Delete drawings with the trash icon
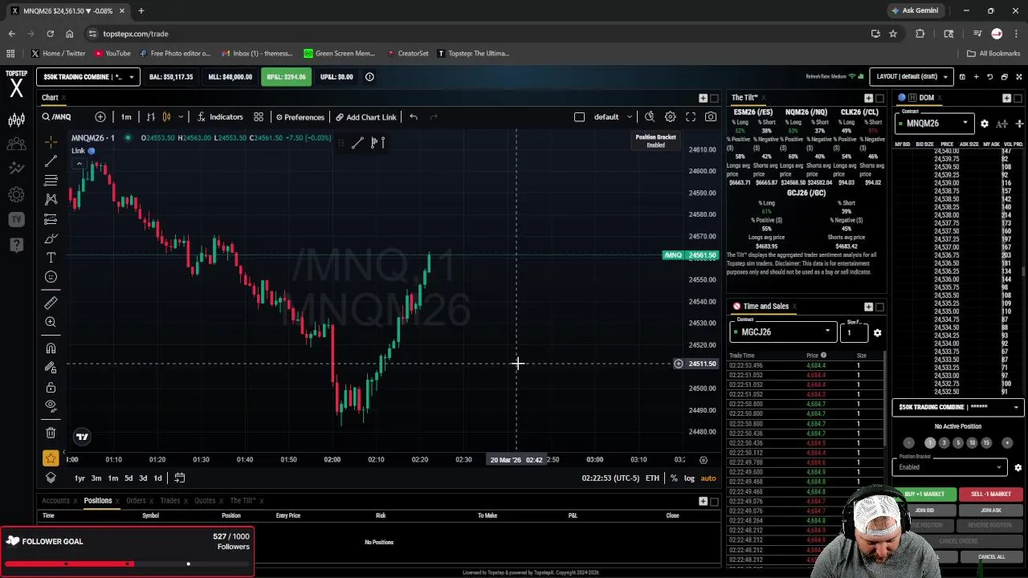1028x578 pixels. pyautogui.click(x=51, y=433)
